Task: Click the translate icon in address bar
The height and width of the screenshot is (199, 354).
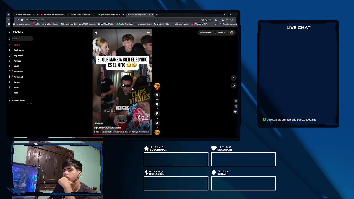Action: click(x=202, y=20)
